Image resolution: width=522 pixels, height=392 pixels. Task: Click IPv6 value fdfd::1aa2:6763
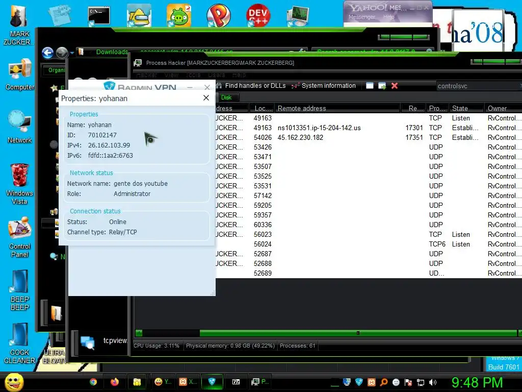click(111, 155)
